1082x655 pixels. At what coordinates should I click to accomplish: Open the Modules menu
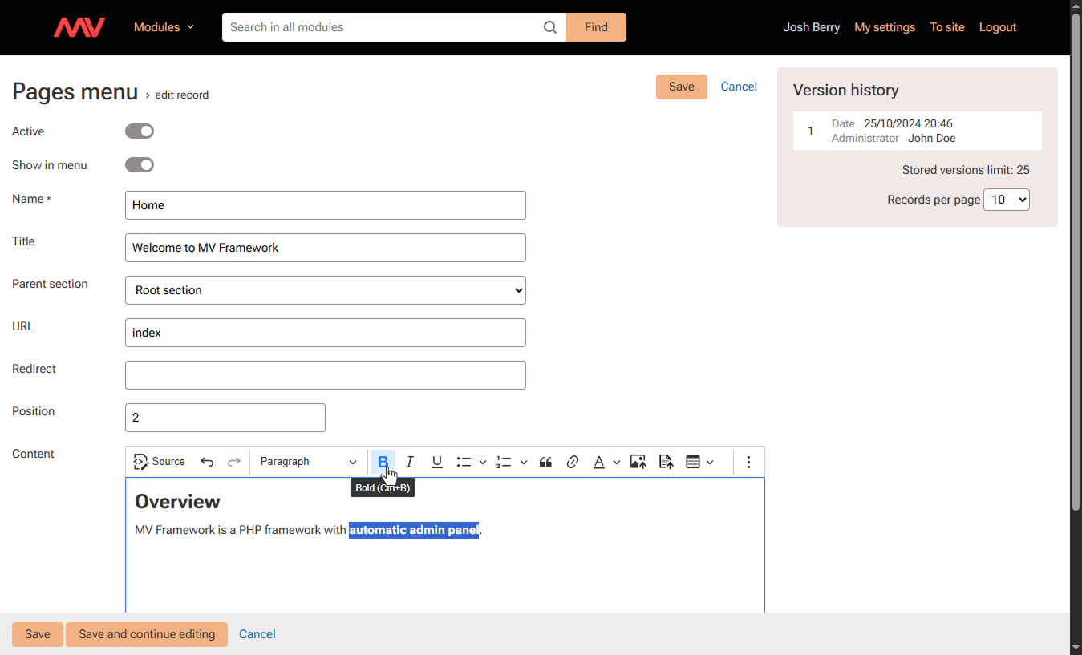[x=164, y=27]
